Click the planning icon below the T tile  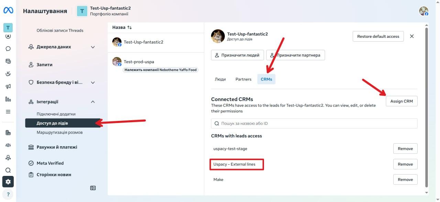(8, 36)
